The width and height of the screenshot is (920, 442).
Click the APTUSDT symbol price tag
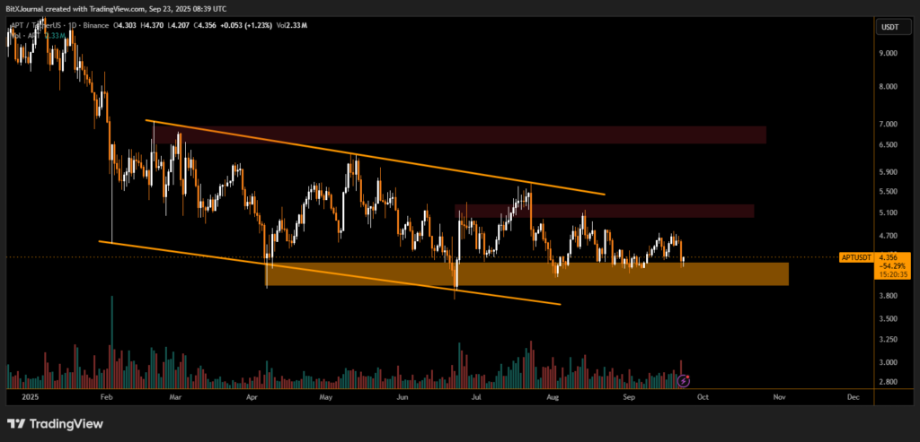tap(855, 257)
